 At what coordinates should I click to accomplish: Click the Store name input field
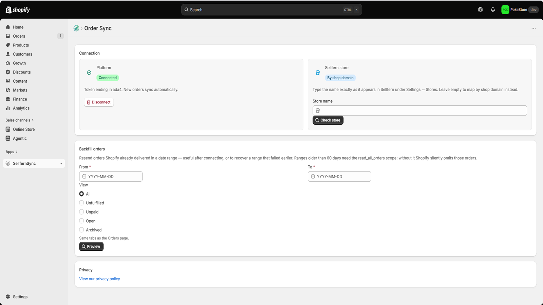pos(420,110)
